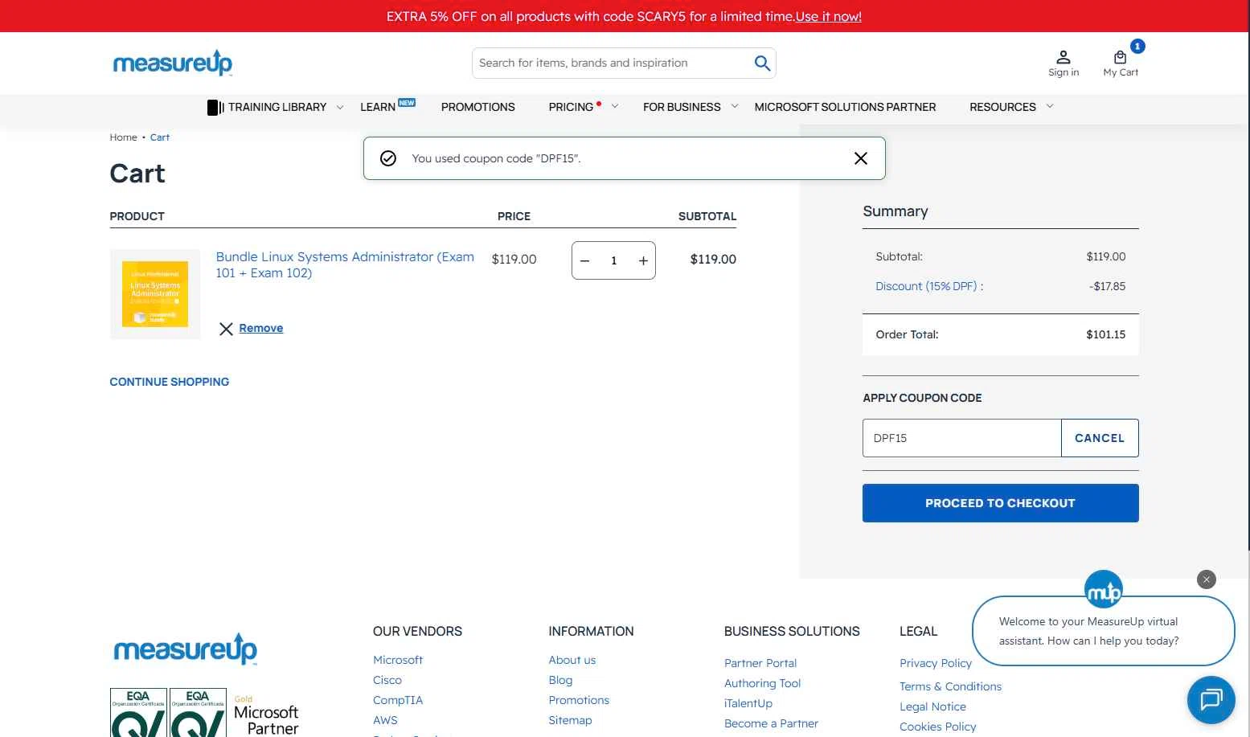Click the Linux bundle product thumbnail
Image resolution: width=1250 pixels, height=737 pixels.
pos(155,294)
